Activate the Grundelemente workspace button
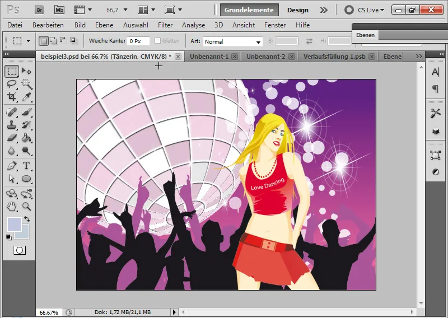 (249, 10)
